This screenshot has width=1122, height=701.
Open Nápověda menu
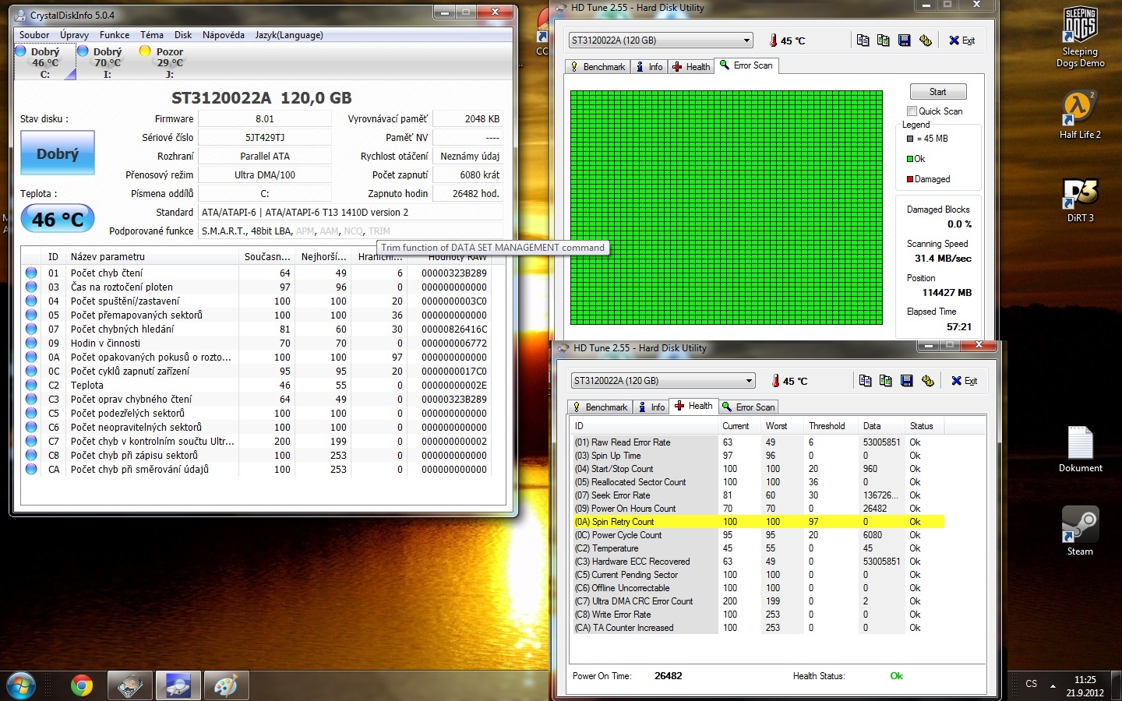point(224,35)
